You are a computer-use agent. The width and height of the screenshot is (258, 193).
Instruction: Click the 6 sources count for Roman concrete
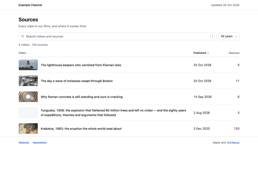[x=238, y=97]
